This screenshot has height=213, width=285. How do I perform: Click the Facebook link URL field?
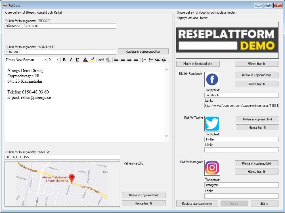click(x=241, y=106)
